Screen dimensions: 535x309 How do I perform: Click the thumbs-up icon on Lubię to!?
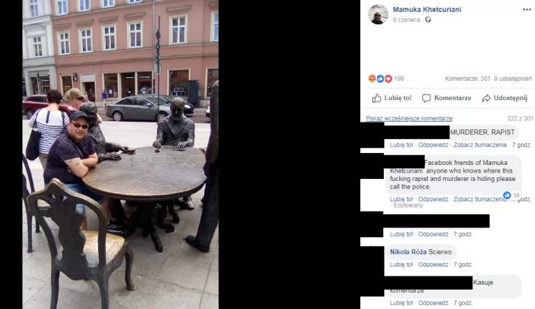click(377, 98)
